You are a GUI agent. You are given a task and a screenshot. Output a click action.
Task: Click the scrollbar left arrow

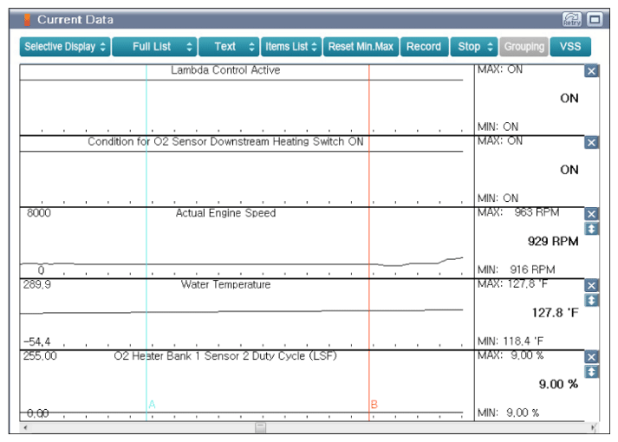click(26, 427)
